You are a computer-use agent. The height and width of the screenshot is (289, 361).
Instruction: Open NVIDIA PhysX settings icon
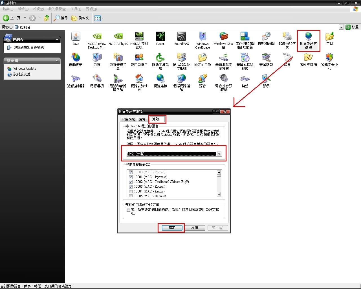pos(118,37)
